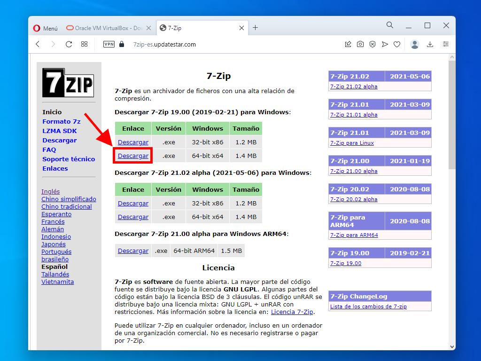
Task: Open the 7-Zip 20.02 alpha news link
Action: point(354,199)
